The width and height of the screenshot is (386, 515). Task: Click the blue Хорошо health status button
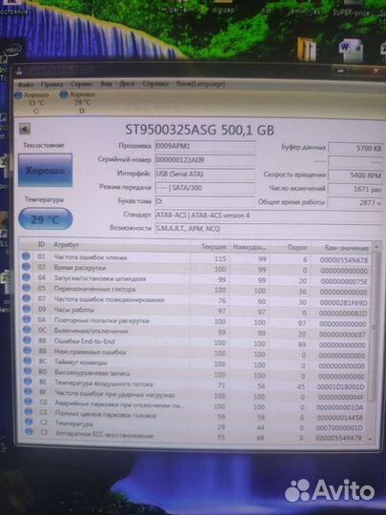pos(45,170)
